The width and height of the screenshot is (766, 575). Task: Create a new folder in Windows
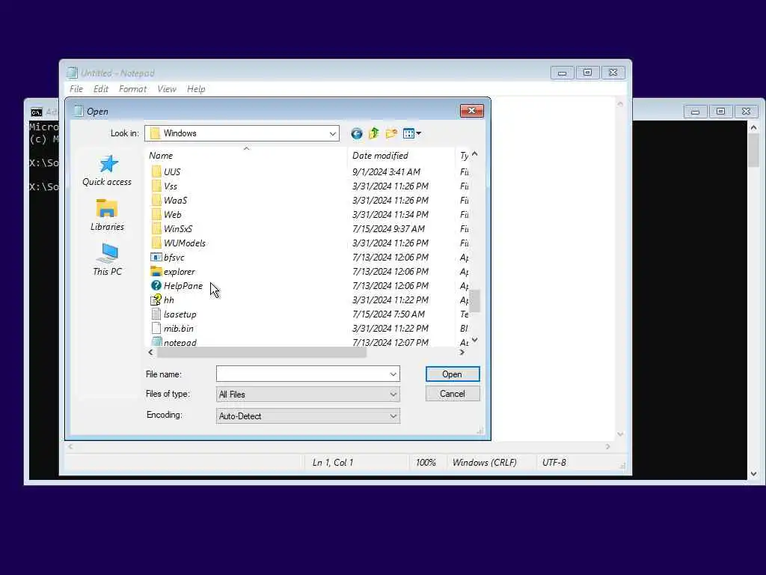click(391, 133)
